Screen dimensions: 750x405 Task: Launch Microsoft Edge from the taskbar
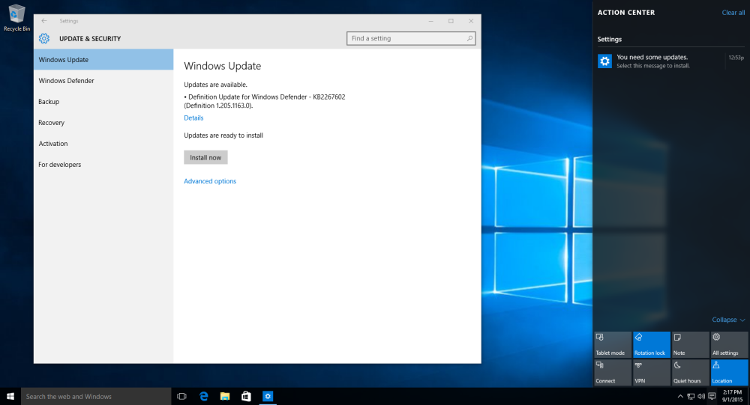click(x=204, y=397)
